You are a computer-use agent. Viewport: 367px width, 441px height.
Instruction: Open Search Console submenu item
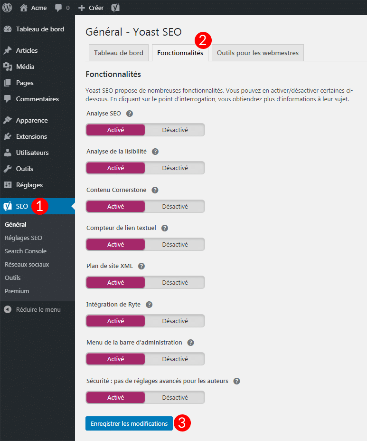pos(26,251)
